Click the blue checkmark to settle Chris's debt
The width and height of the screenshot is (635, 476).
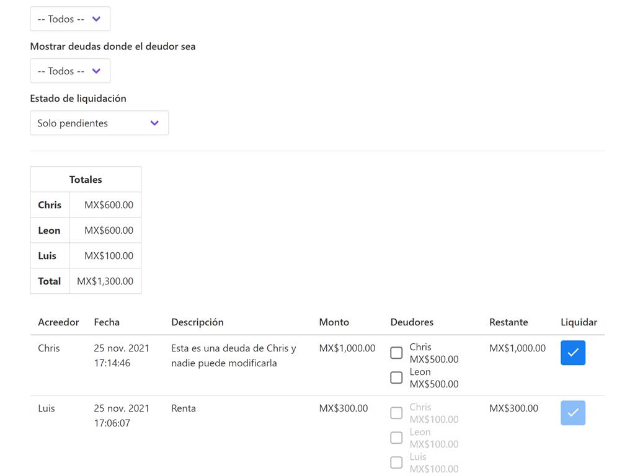click(x=572, y=353)
